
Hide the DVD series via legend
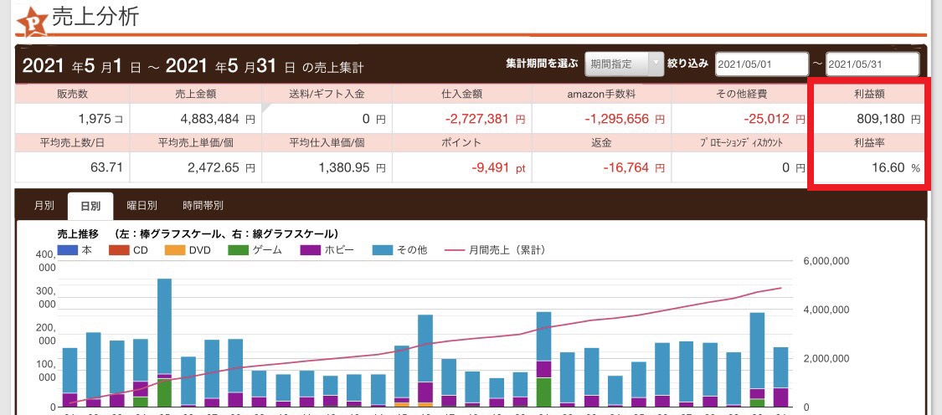[x=174, y=250]
